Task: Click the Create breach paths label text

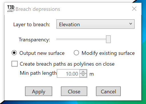Action: click(x=67, y=64)
